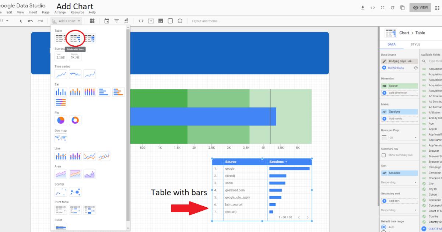
Task: Choose the Table with bars chart
Action: 75,38
